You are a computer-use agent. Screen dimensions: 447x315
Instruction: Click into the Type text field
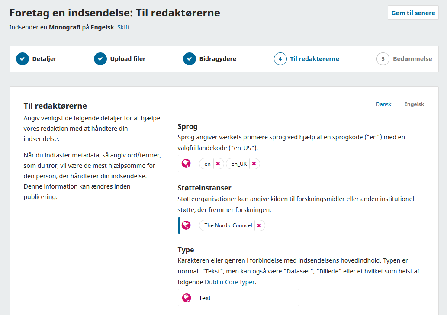(247, 298)
